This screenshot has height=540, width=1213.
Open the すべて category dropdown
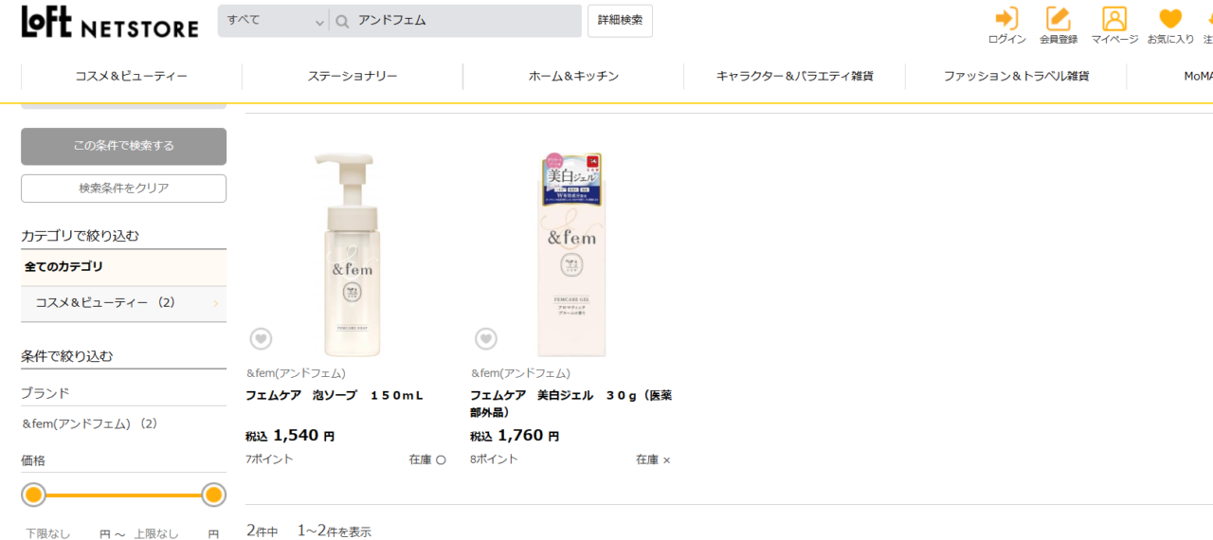coord(274,21)
